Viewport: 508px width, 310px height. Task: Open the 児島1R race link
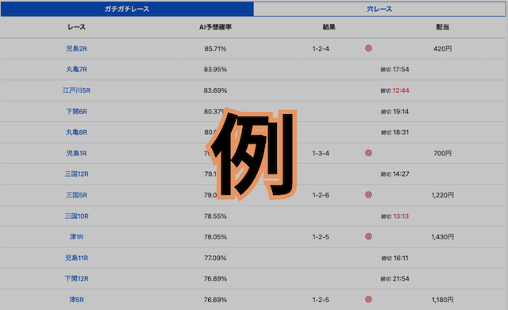coord(76,153)
